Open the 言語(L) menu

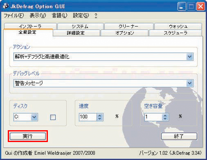[x=60, y=16]
